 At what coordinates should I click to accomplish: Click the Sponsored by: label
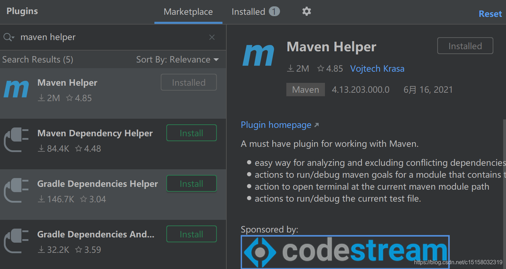pos(269,230)
